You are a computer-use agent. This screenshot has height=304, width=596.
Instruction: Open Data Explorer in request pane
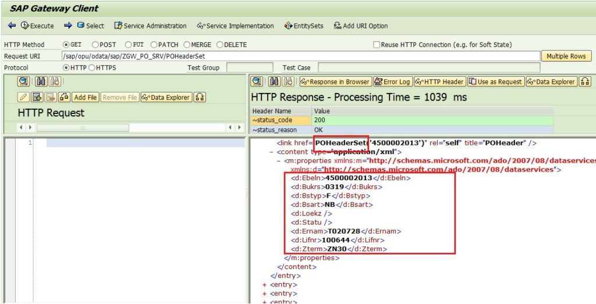pyautogui.click(x=166, y=97)
